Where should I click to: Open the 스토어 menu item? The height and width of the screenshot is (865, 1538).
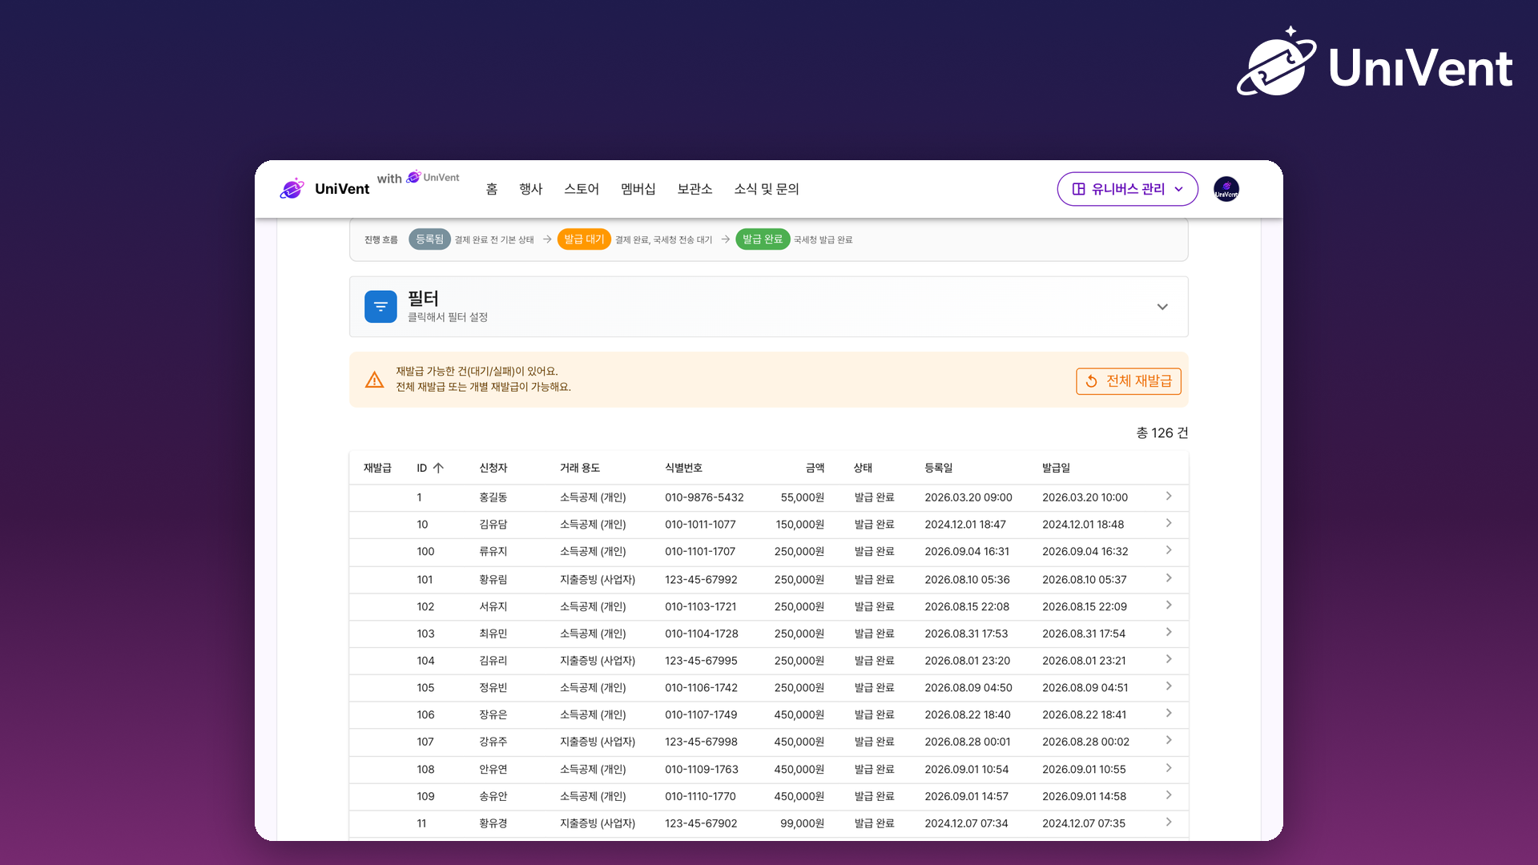[582, 189]
